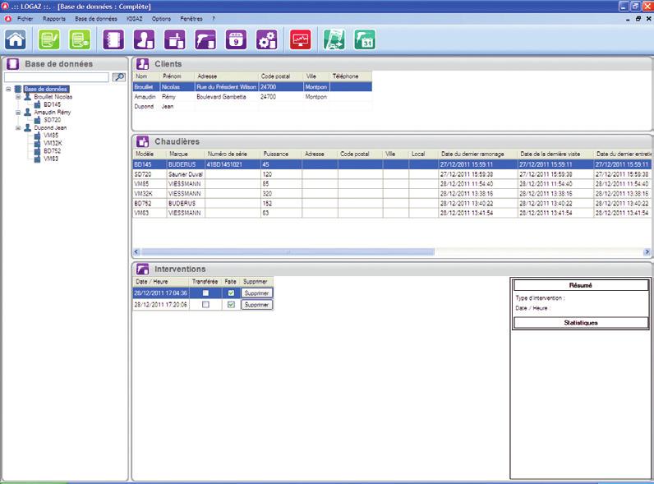Viewport: 654px width, 484px height.
Task: Sort Chaudières by the Puissance column header
Action: point(281,154)
